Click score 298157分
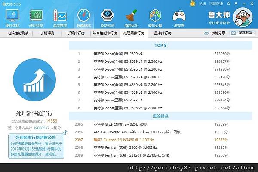 [222, 61]
